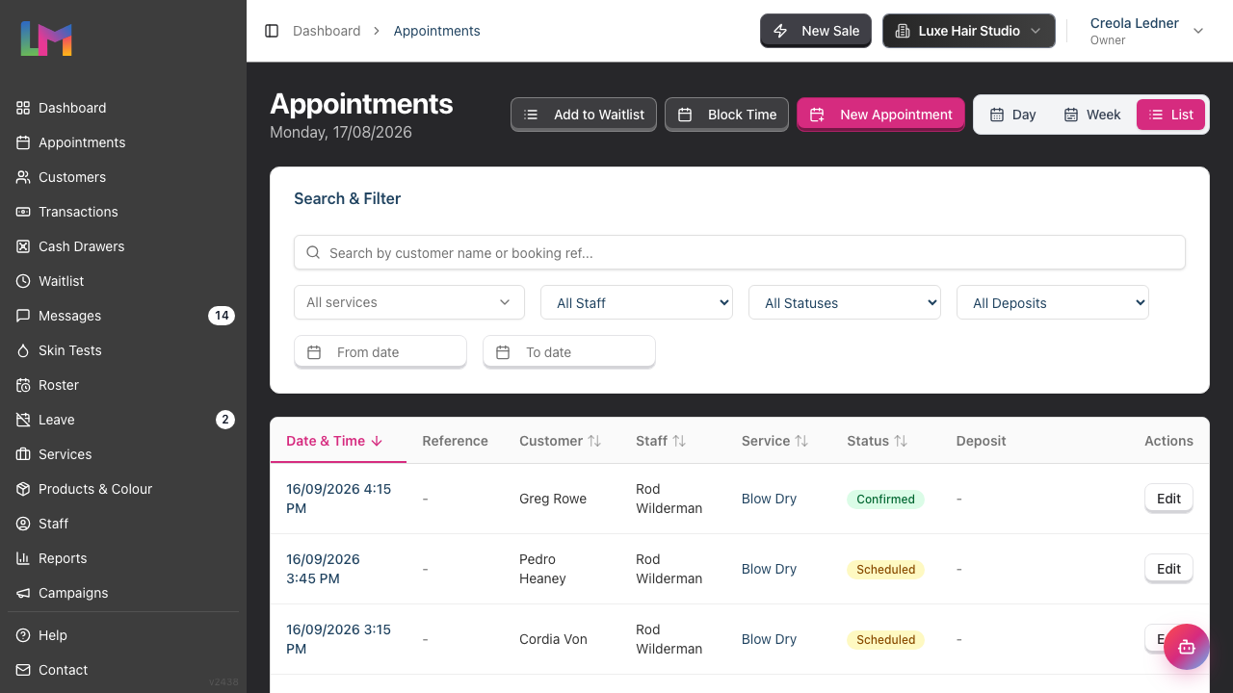The image size is (1233, 693).
Task: Click the Skin Tests droplet icon
Action: 23,350
